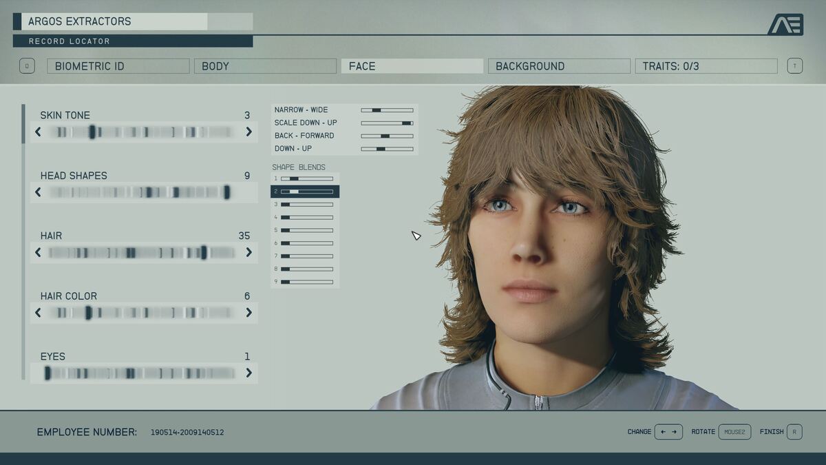
Task: Click the arrow keys Change icon
Action: click(x=668, y=432)
